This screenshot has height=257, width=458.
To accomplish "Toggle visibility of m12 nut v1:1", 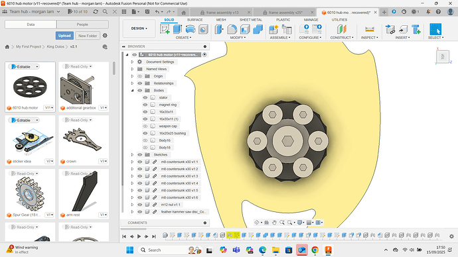I will [140, 205].
